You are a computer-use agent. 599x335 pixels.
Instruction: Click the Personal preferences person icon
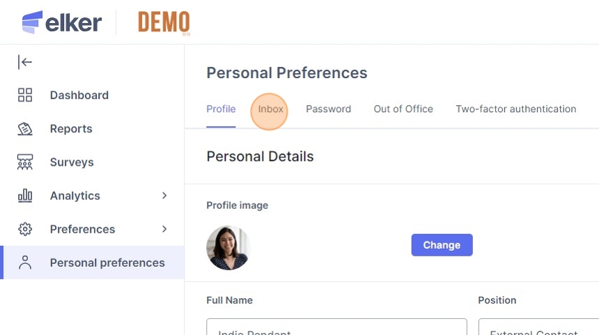pyautogui.click(x=25, y=263)
